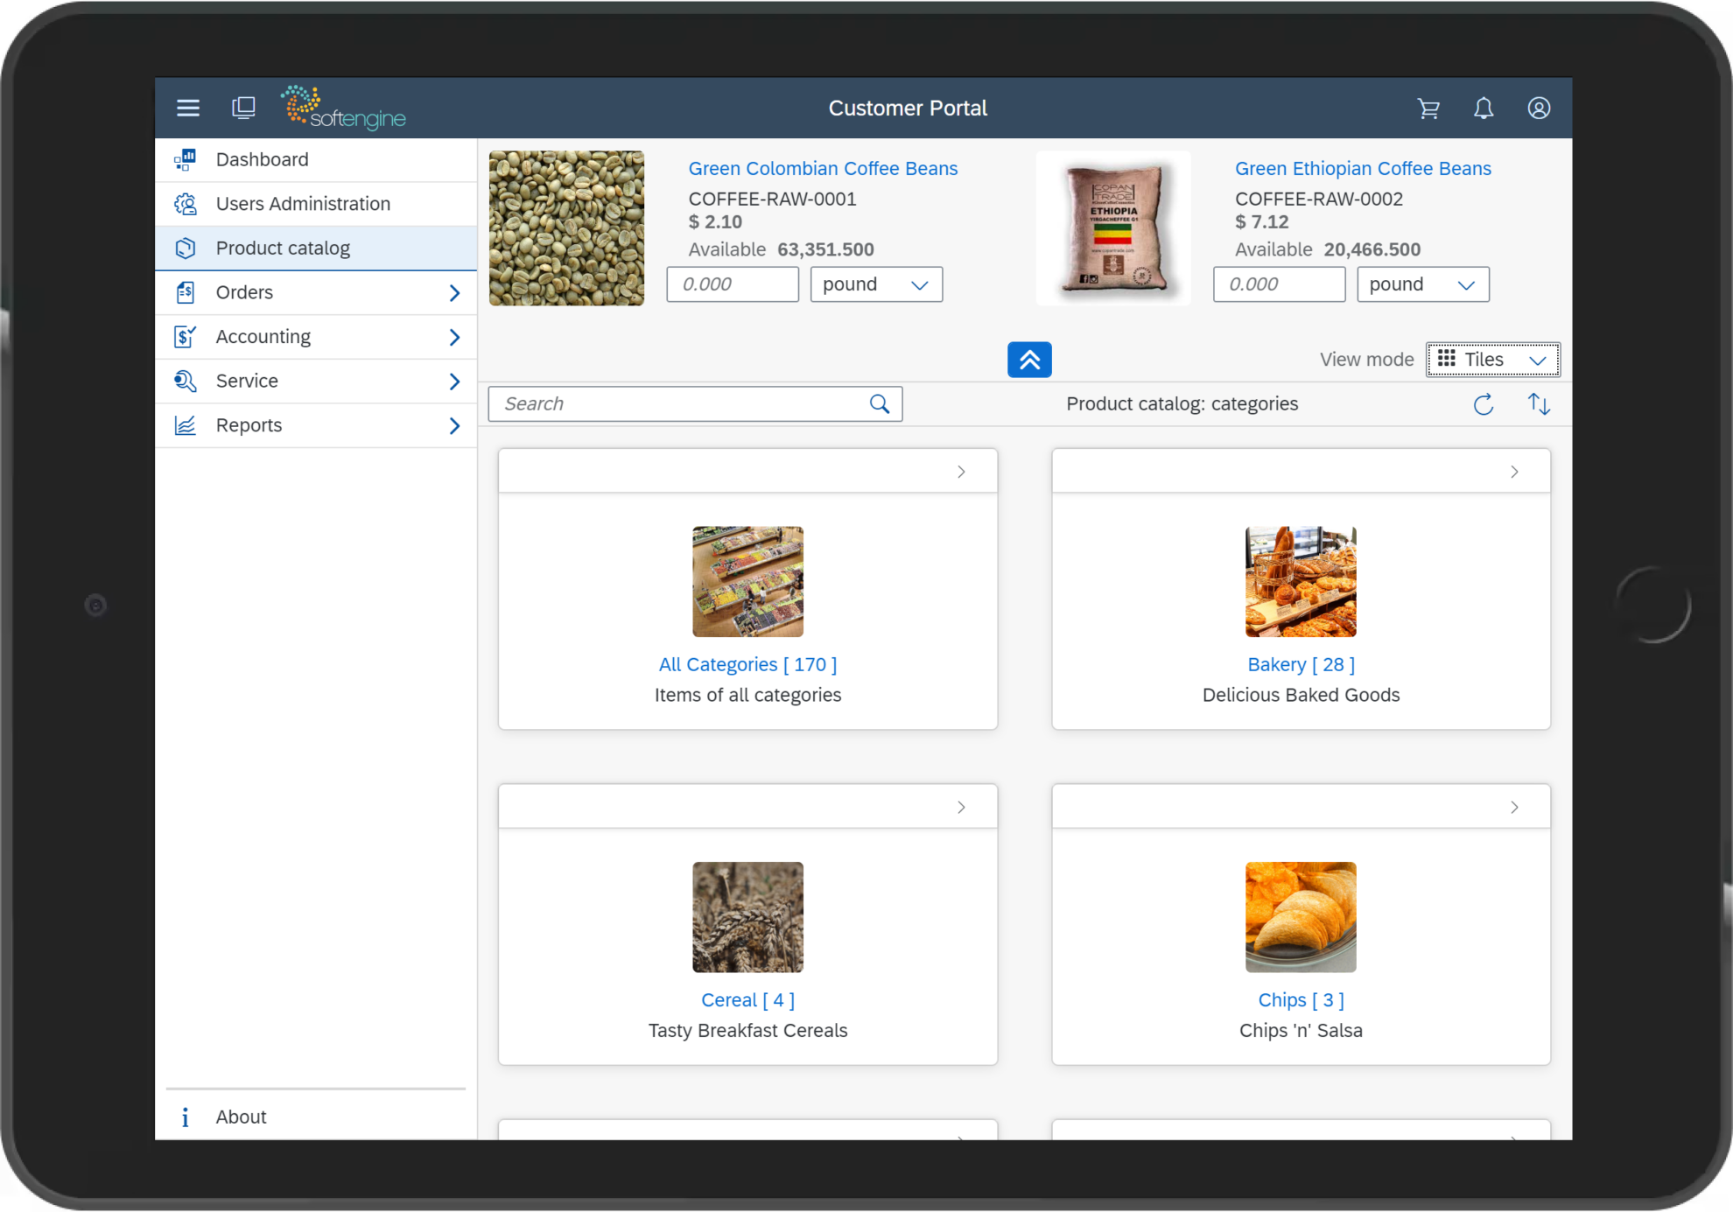
Task: Select the Dashboard sidebar icon
Action: (186, 159)
